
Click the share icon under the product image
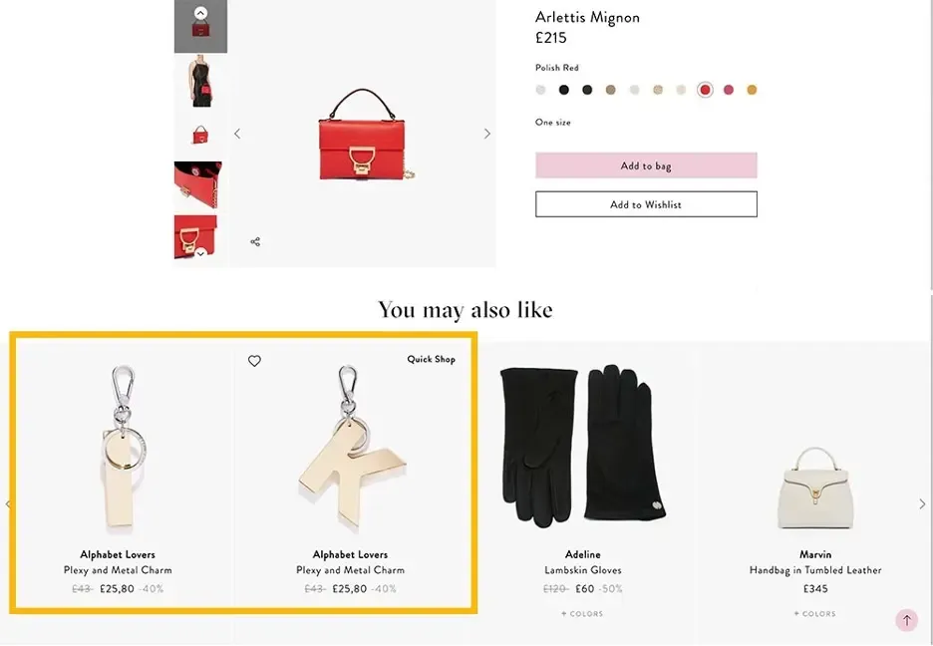[x=255, y=242]
